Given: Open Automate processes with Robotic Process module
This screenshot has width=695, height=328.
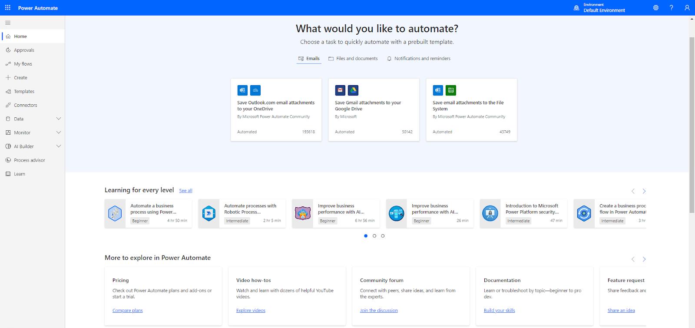Looking at the screenshot, I should (x=242, y=213).
